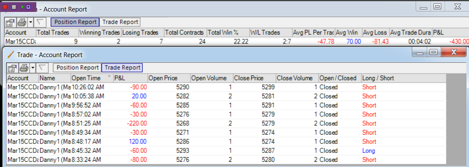Click close price 5287 cell
This screenshot has width=469, height=167.
pyautogui.click(x=254, y=151)
